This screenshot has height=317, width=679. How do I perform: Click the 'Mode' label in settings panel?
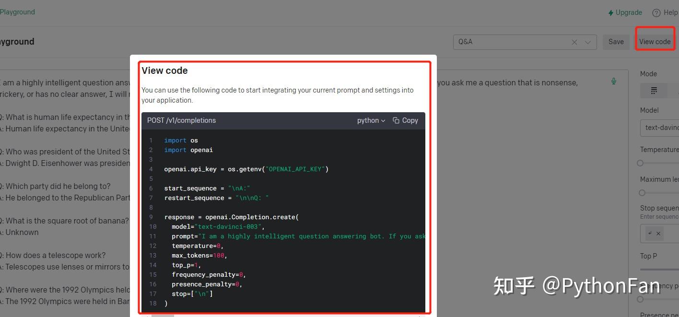[x=648, y=74]
